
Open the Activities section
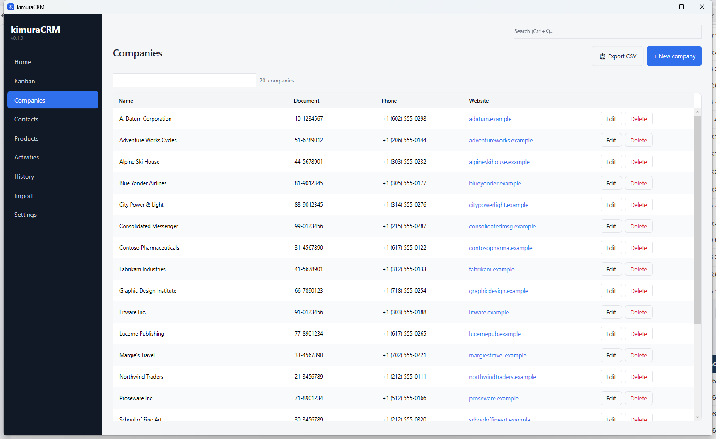coord(26,157)
